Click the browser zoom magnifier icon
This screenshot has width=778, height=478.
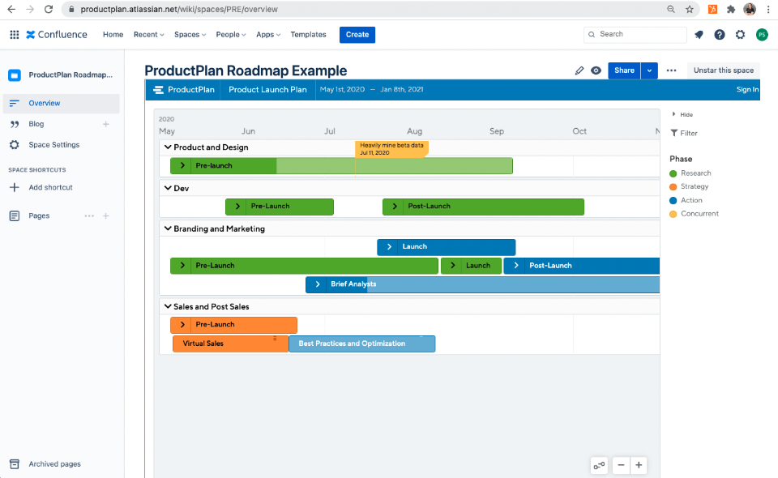coord(671,9)
